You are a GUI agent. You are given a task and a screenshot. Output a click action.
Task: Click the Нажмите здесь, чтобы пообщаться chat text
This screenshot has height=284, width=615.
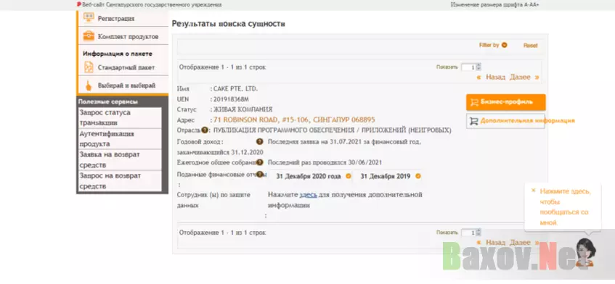(x=565, y=207)
